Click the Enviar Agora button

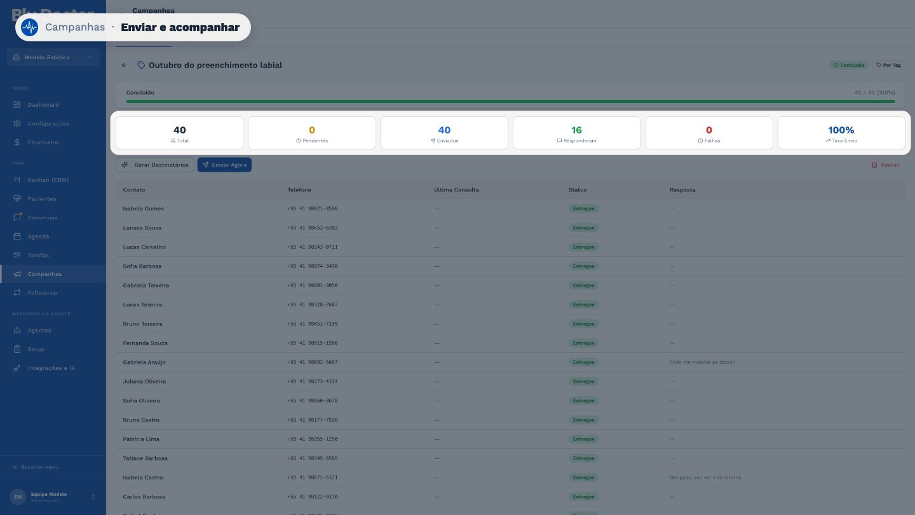(224, 165)
